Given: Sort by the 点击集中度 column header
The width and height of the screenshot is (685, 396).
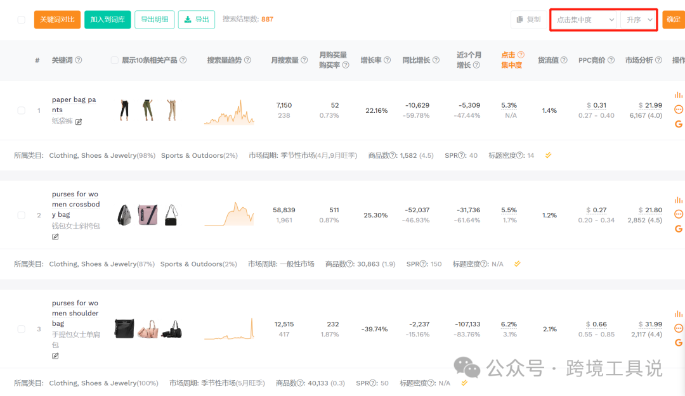Looking at the screenshot, I should (x=511, y=60).
